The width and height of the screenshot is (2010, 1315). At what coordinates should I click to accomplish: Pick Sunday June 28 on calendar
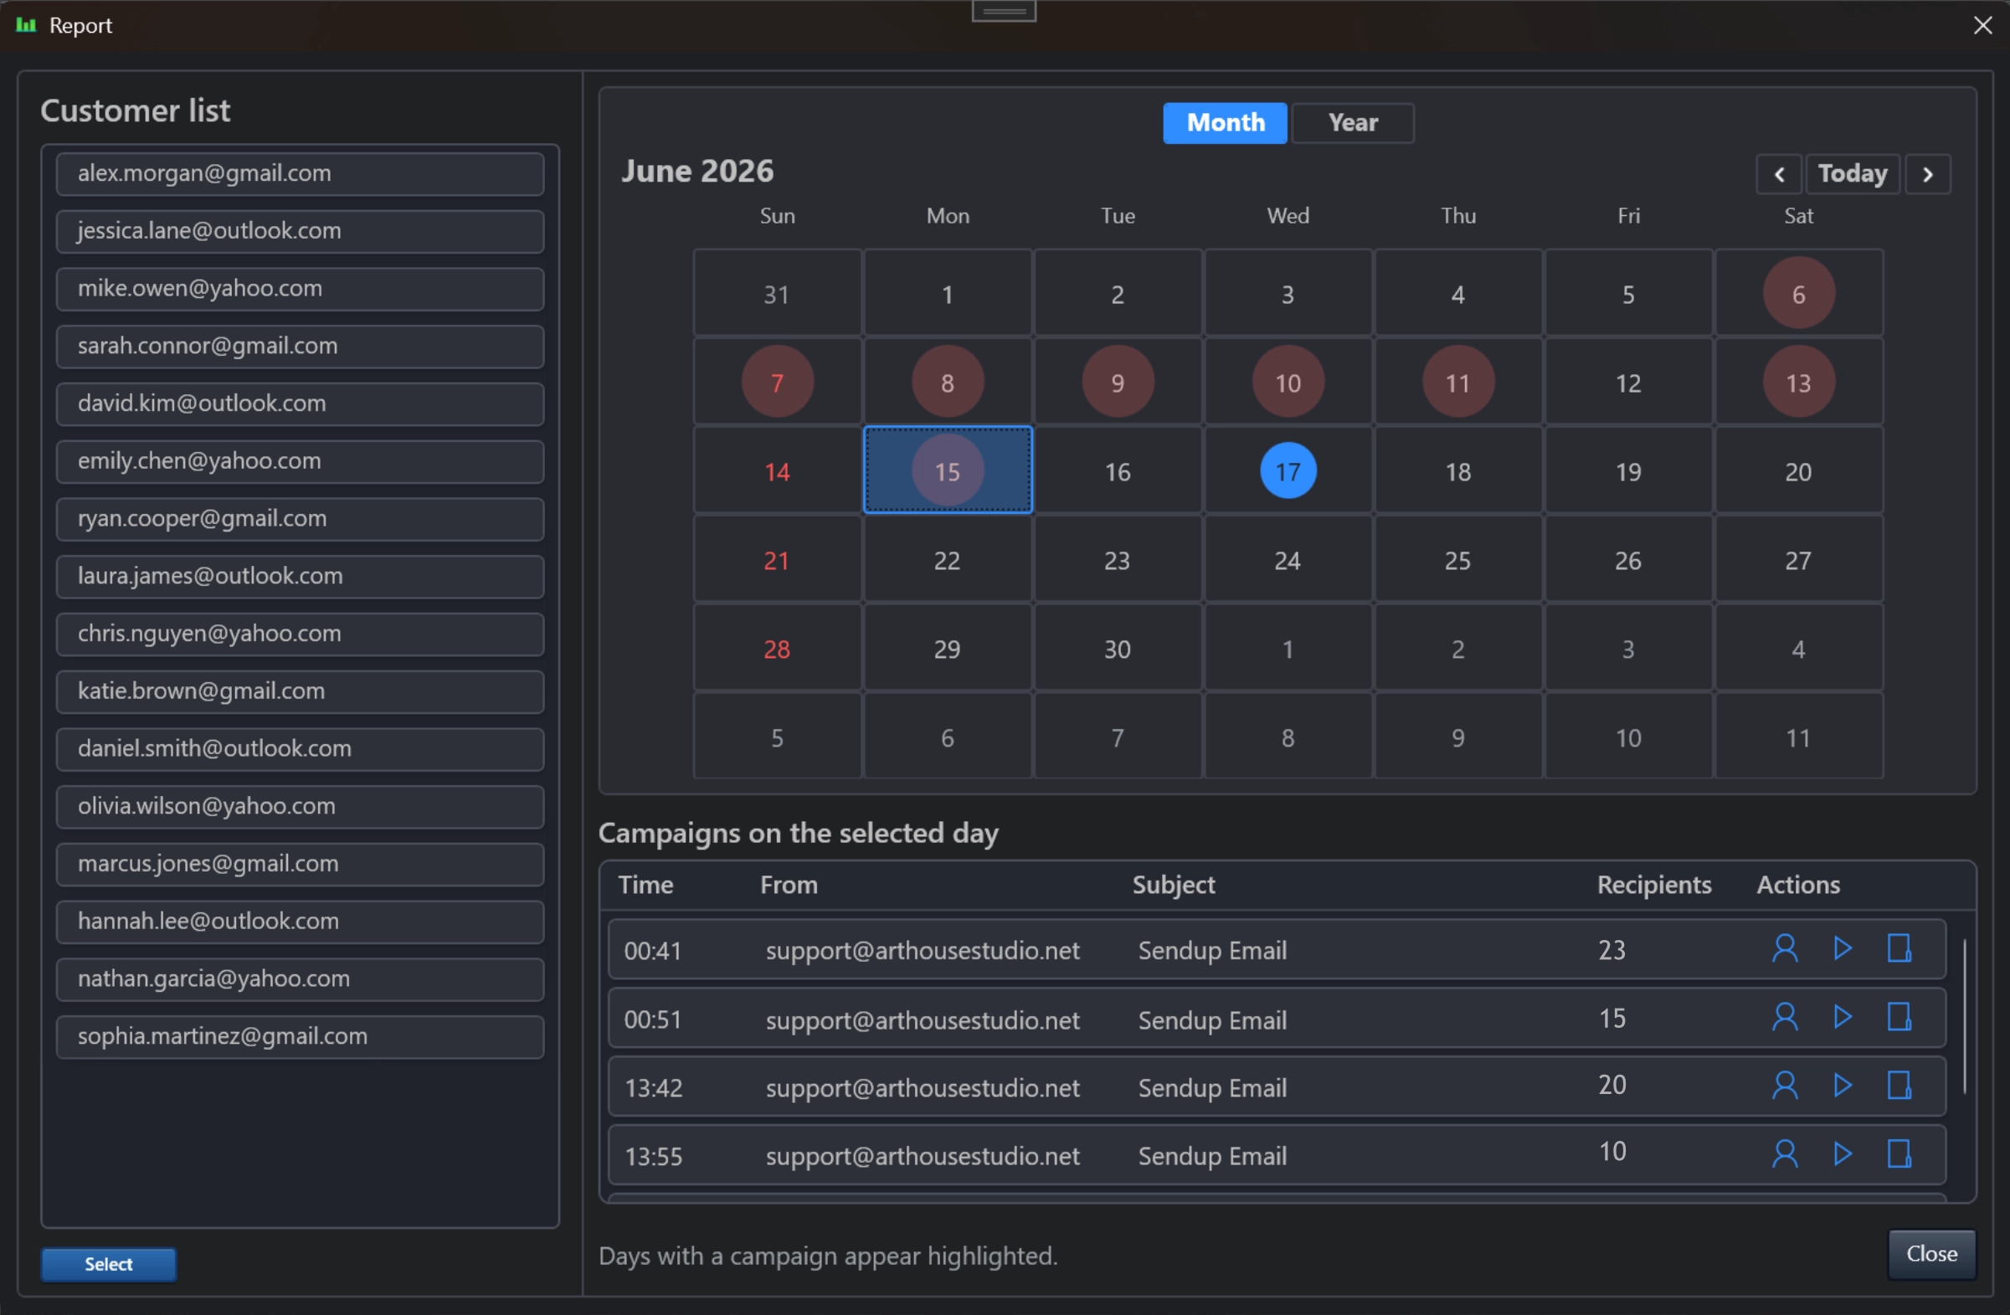tap(777, 648)
